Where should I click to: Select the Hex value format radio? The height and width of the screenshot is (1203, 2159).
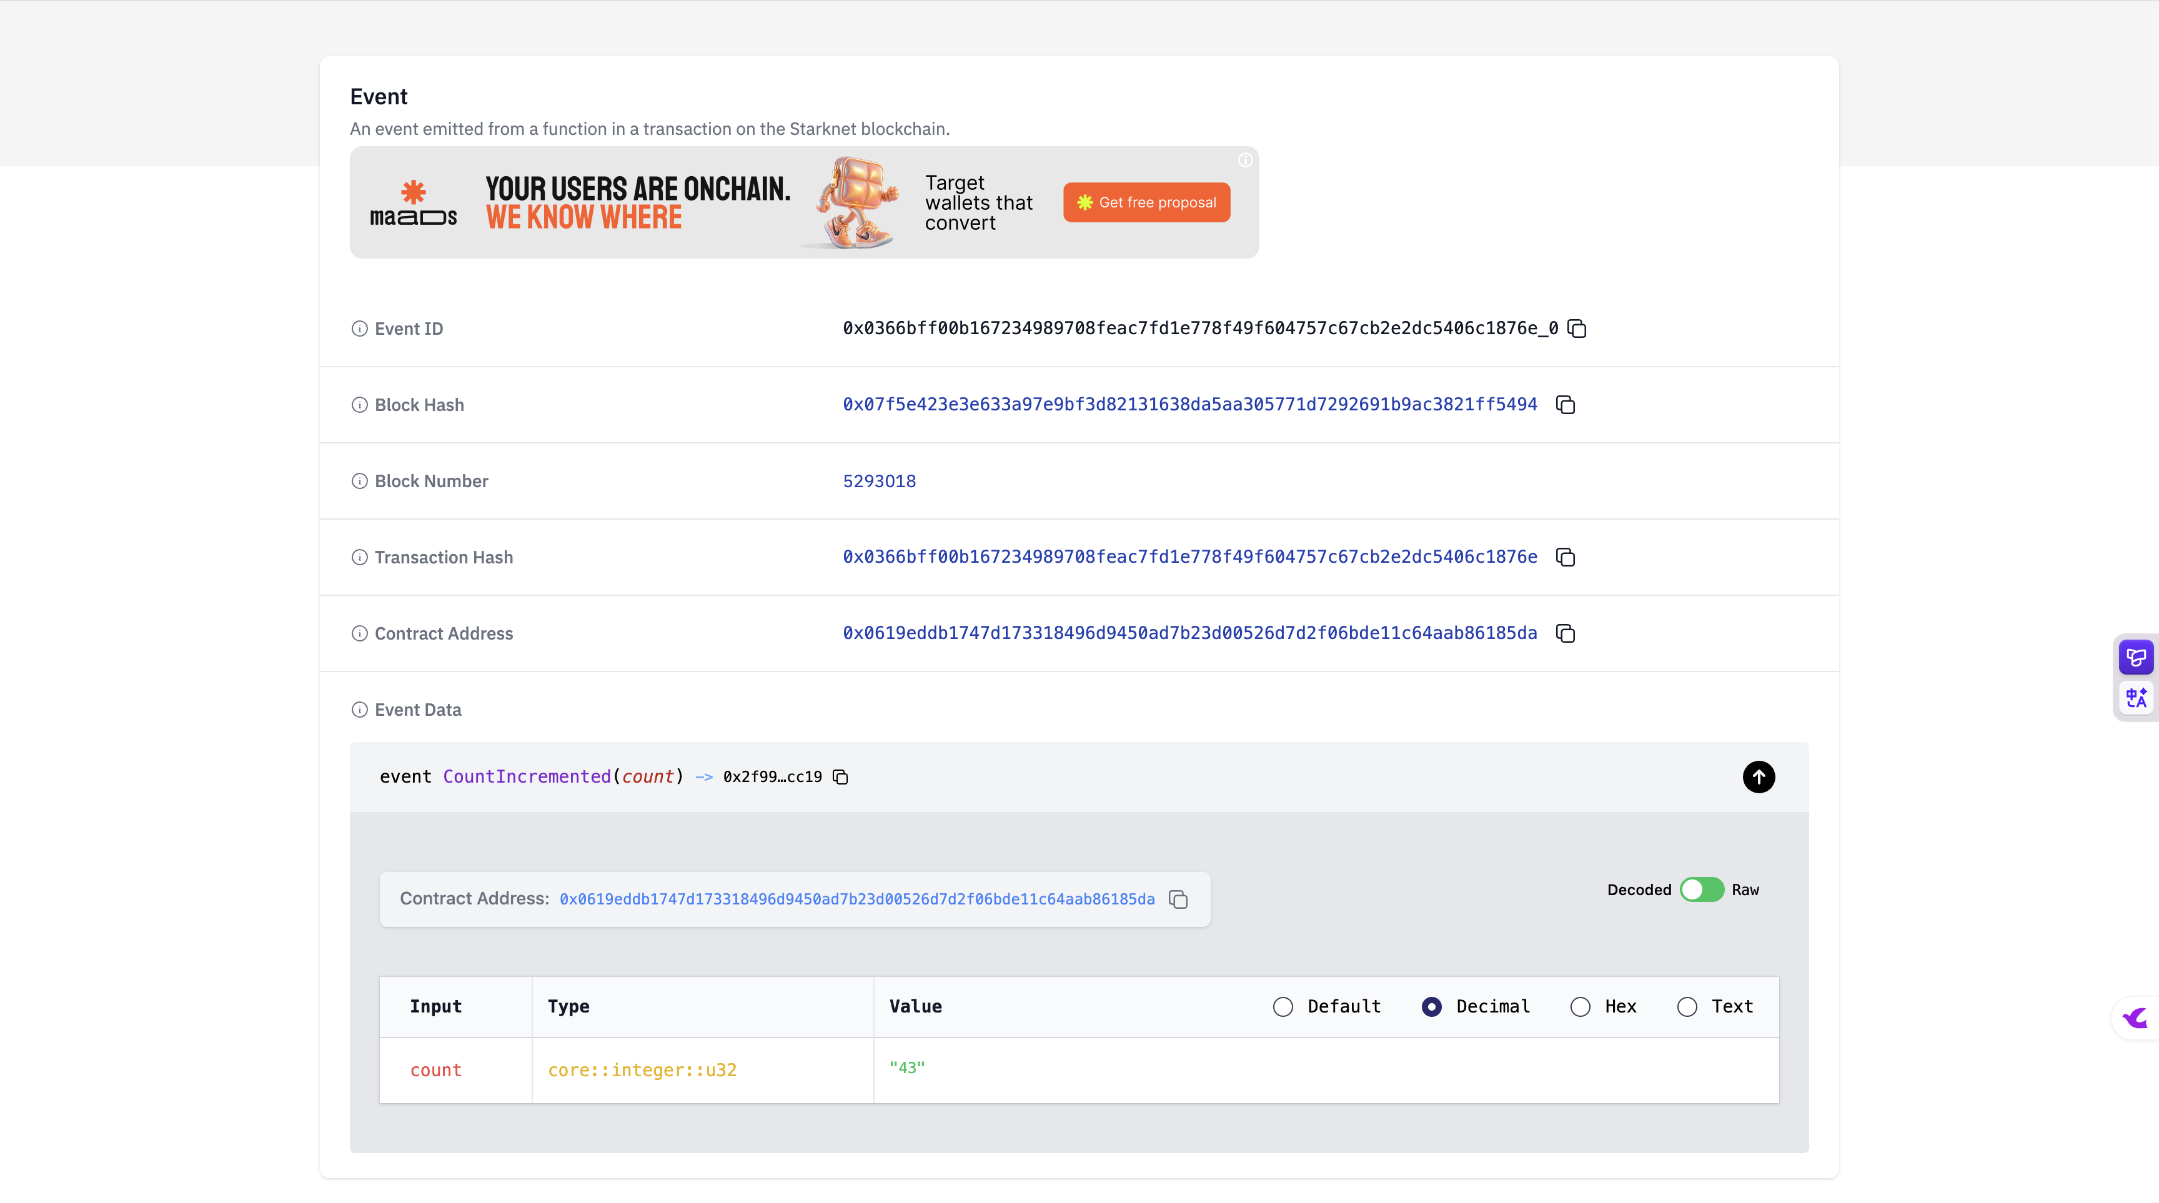(1581, 1007)
